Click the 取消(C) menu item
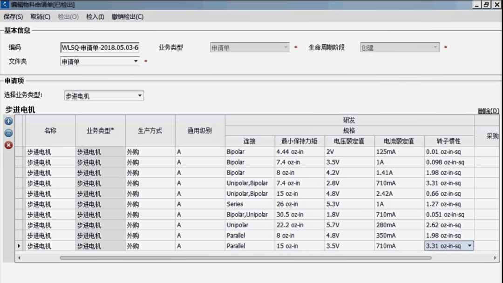The height and width of the screenshot is (283, 503). click(x=40, y=17)
